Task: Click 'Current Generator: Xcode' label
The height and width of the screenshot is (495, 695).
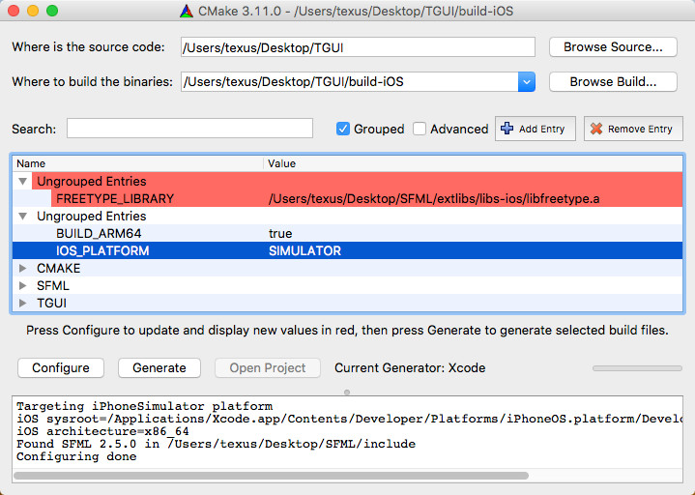Action: (410, 367)
